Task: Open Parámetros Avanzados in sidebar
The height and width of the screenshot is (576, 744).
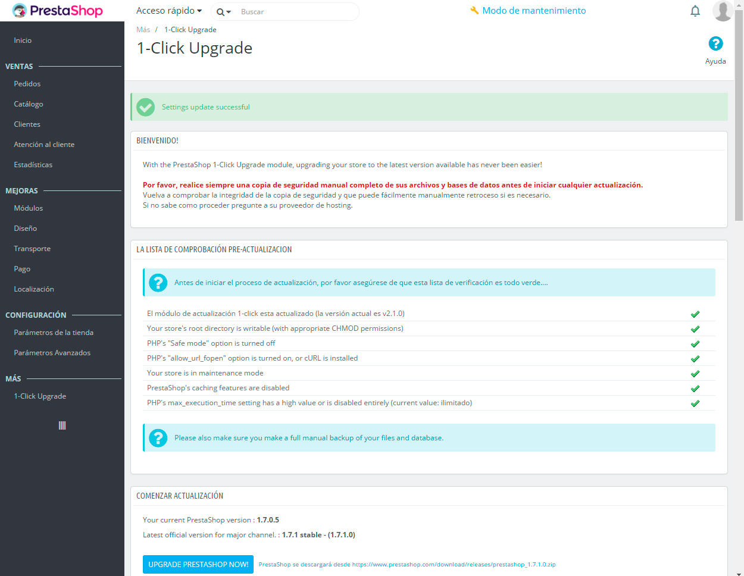Action: tap(52, 353)
